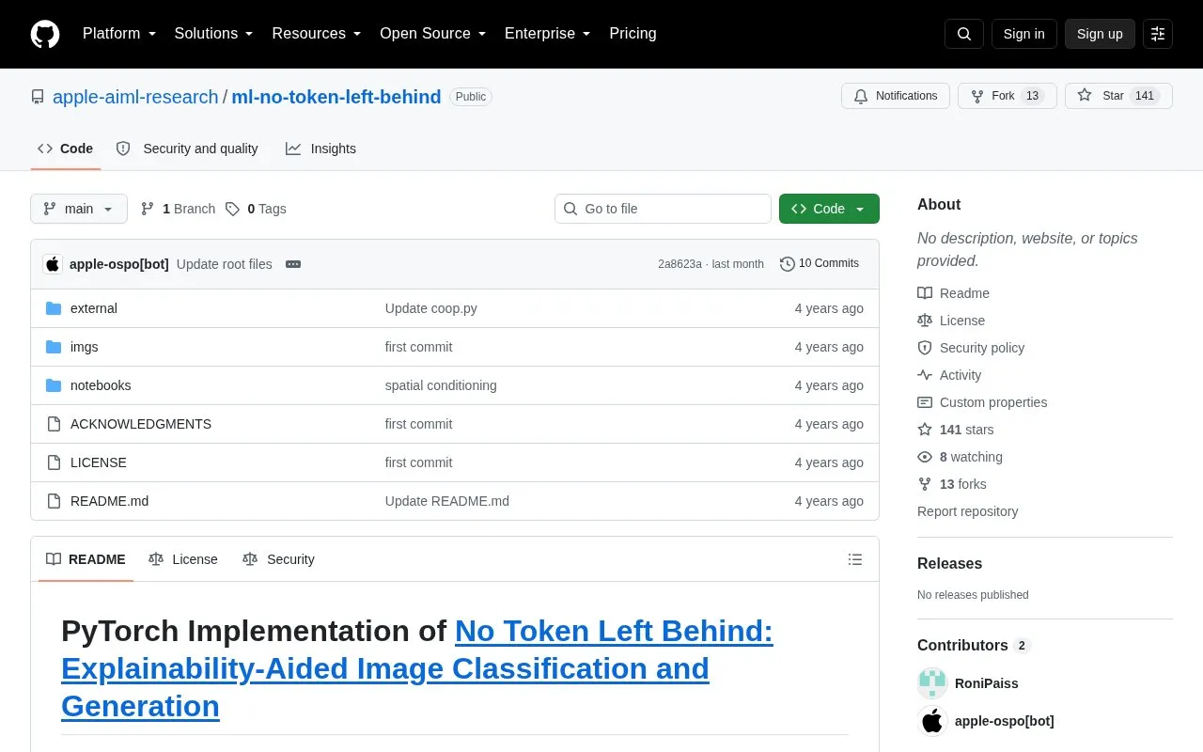This screenshot has height=752, width=1203.
Task: Click the Sign up button
Action: [1100, 34]
